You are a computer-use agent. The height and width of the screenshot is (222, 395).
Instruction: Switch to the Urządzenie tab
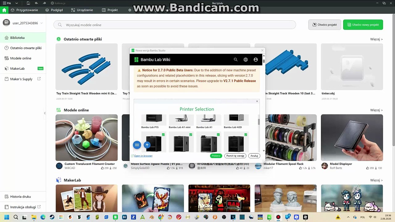pyautogui.click(x=82, y=10)
